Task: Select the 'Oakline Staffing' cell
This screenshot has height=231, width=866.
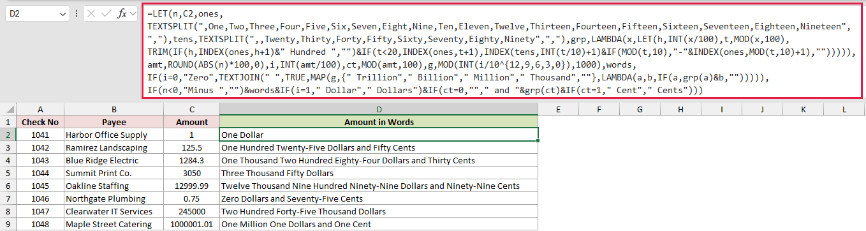Action: [x=114, y=186]
